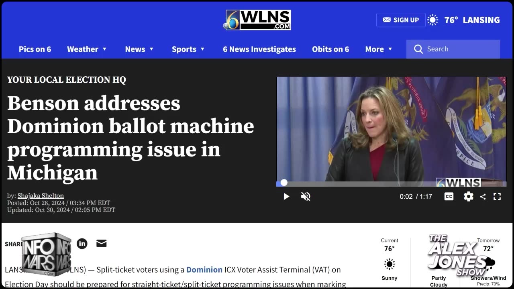Share the video
The width and height of the screenshot is (514, 289).
483,196
